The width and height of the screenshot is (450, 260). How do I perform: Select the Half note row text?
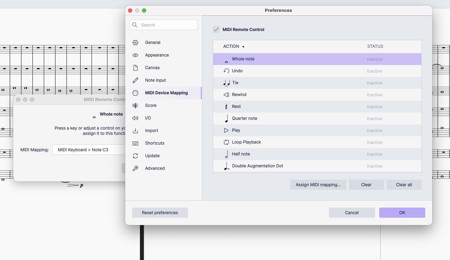241,154
